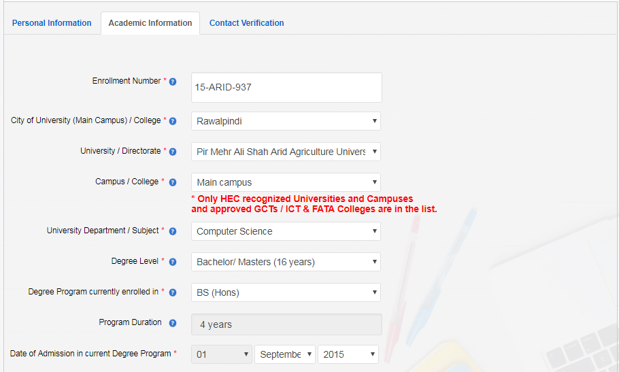Click help icon next to Degree Level
619x372 pixels.
pos(173,262)
